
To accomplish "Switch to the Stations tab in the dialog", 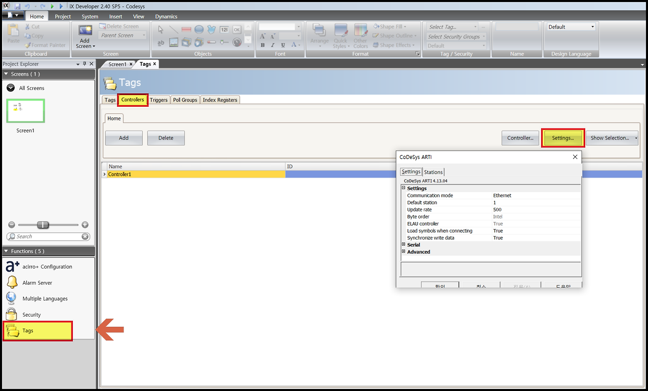I will pyautogui.click(x=433, y=171).
